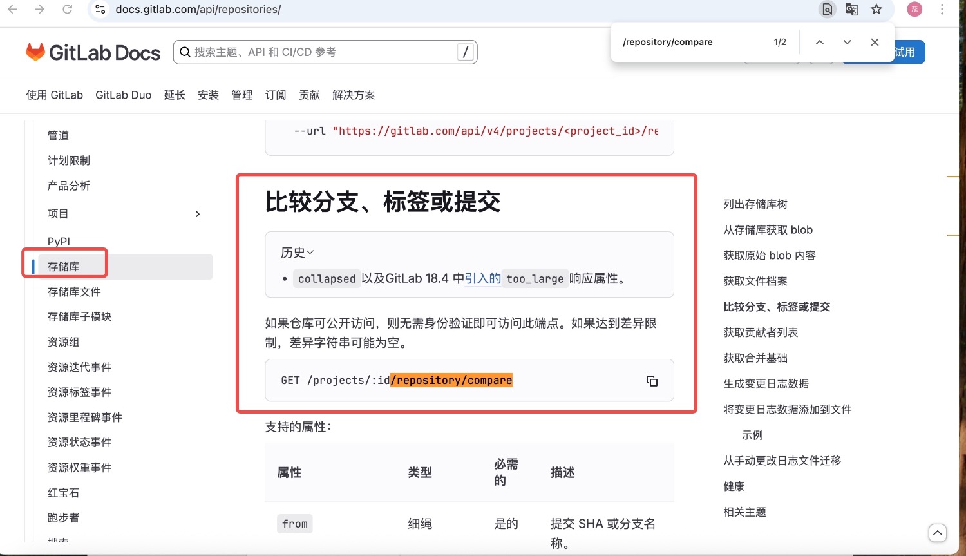Jump to '健康' in contents
This screenshot has width=966, height=556.
pos(734,486)
